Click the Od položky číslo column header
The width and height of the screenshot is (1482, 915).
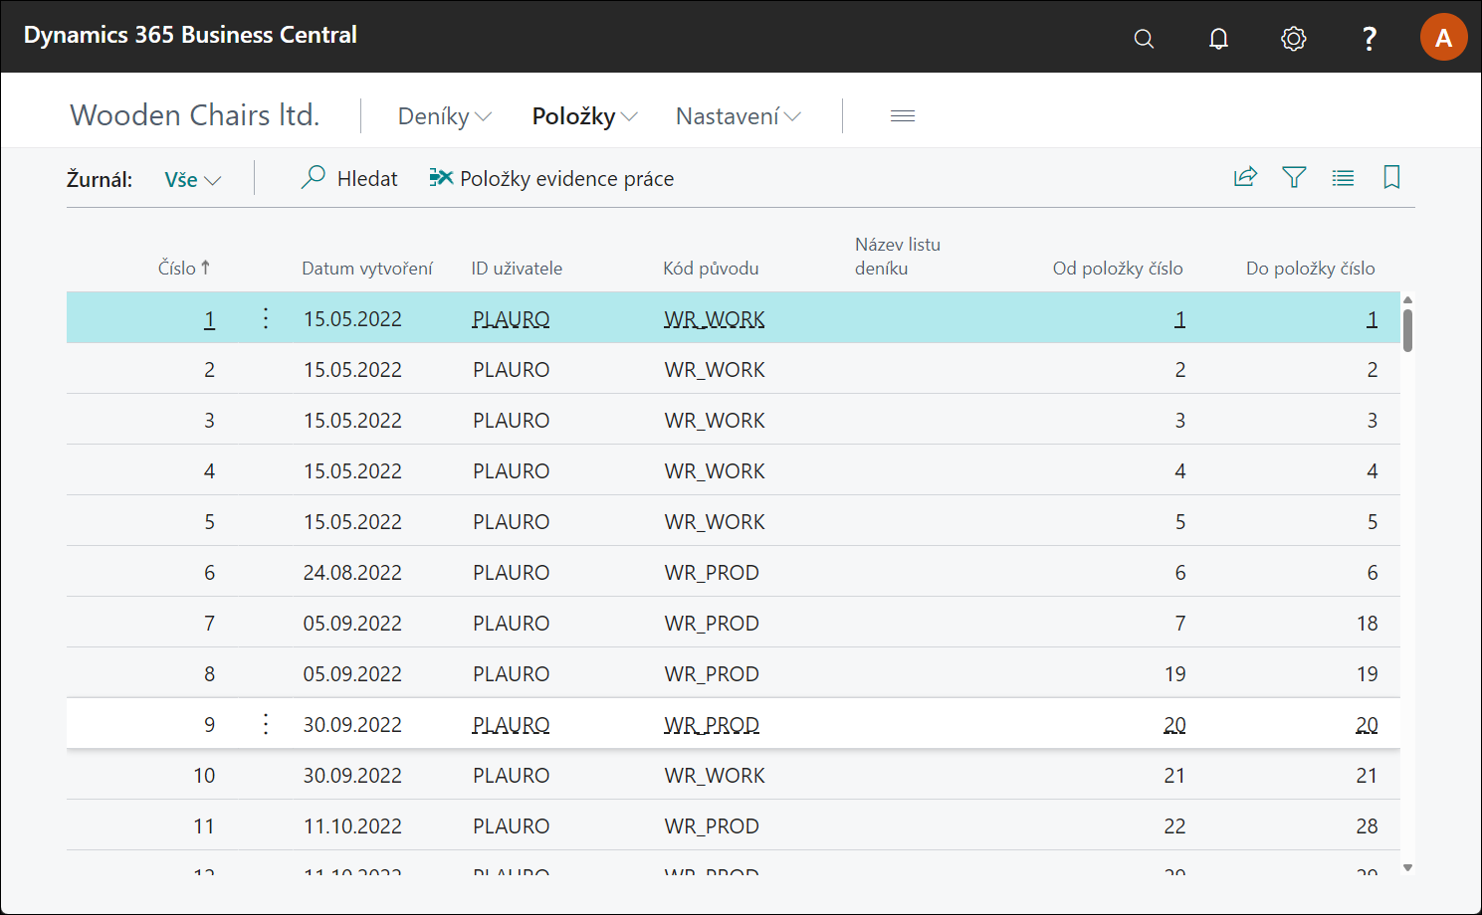pos(1118,269)
